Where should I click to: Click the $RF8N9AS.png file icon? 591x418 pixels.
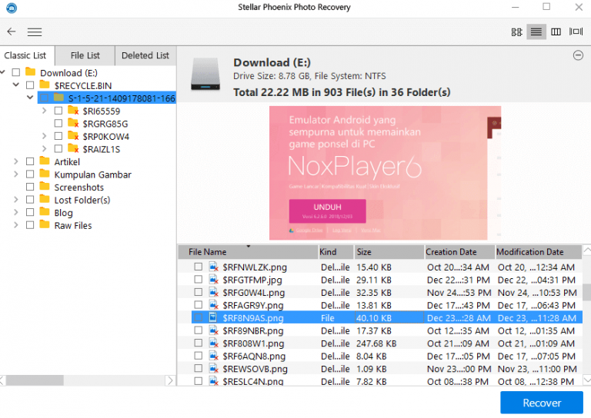tap(213, 317)
